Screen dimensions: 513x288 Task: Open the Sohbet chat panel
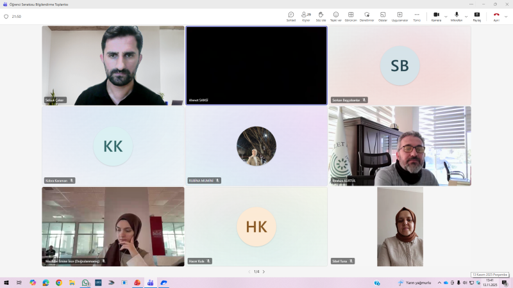click(290, 16)
